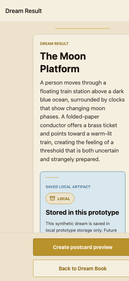Click The Moon Platform heading

tap(63, 62)
